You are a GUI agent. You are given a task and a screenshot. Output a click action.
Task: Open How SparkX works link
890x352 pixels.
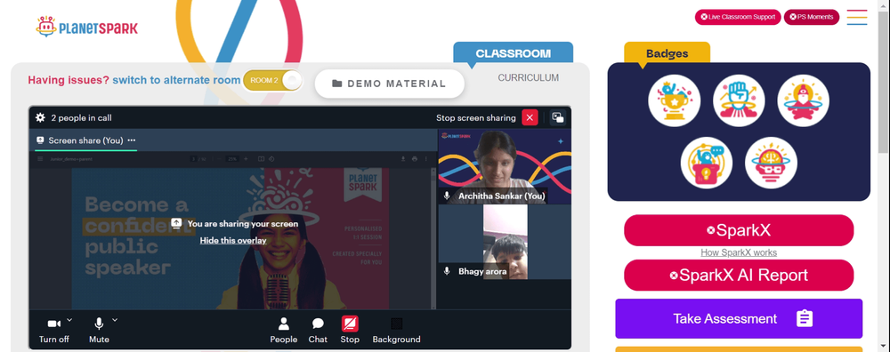(x=739, y=252)
